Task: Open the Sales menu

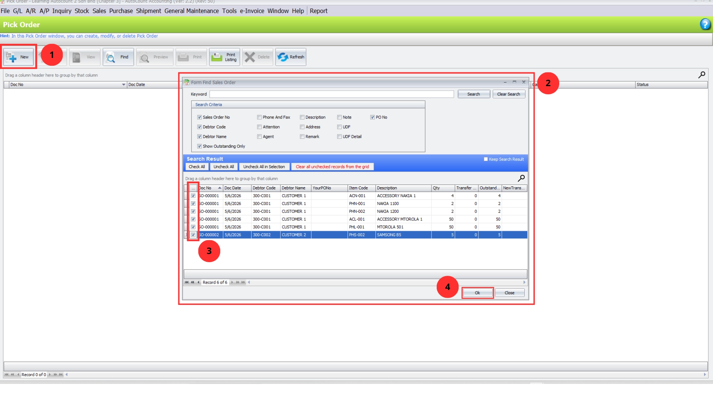Action: 99,11
